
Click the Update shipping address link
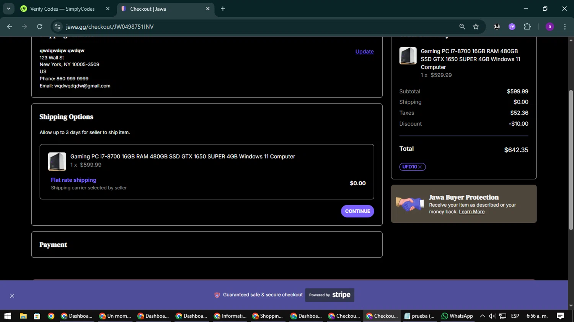pyautogui.click(x=364, y=52)
